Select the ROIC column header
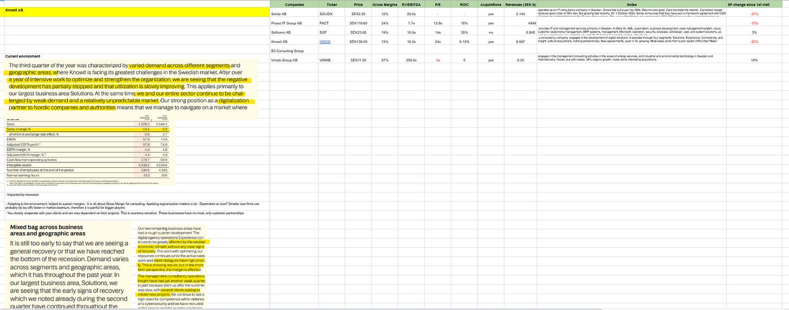Viewport: 789px width, 310px height. tap(464, 4)
